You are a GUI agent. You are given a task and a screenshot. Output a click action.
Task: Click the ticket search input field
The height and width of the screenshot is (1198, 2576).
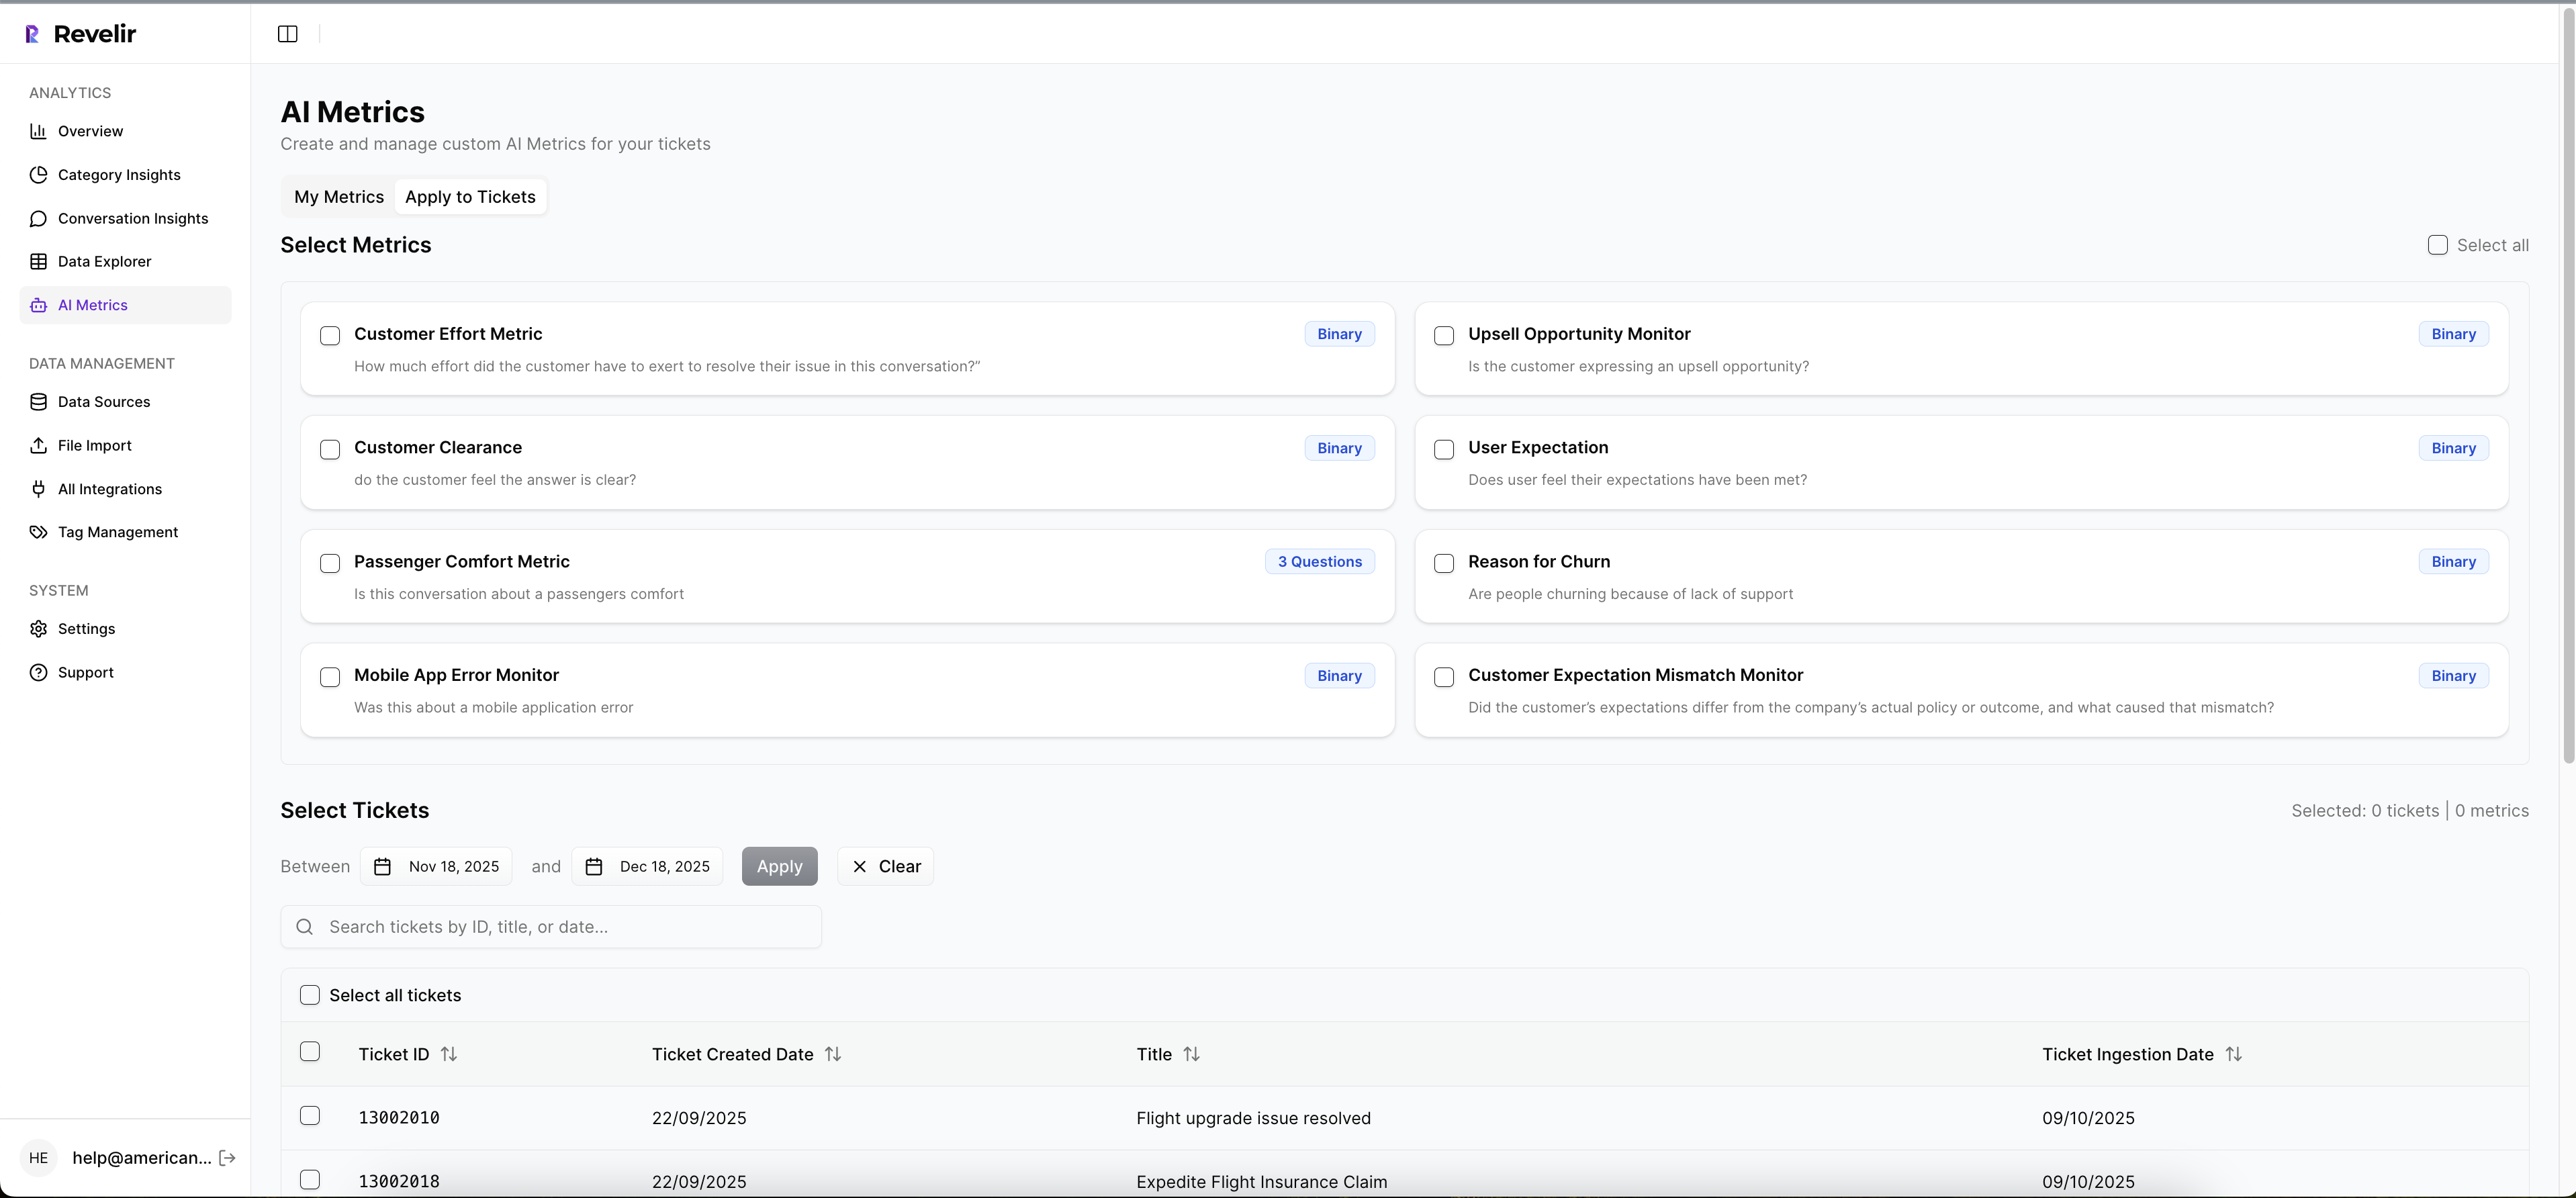click(x=550, y=926)
